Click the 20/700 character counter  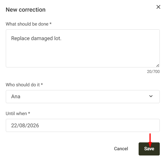click(153, 71)
